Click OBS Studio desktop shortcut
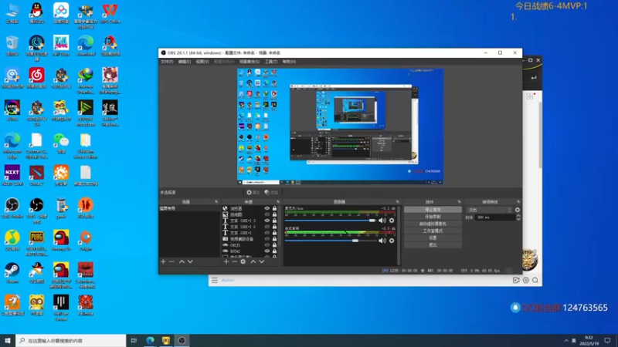 click(12, 208)
